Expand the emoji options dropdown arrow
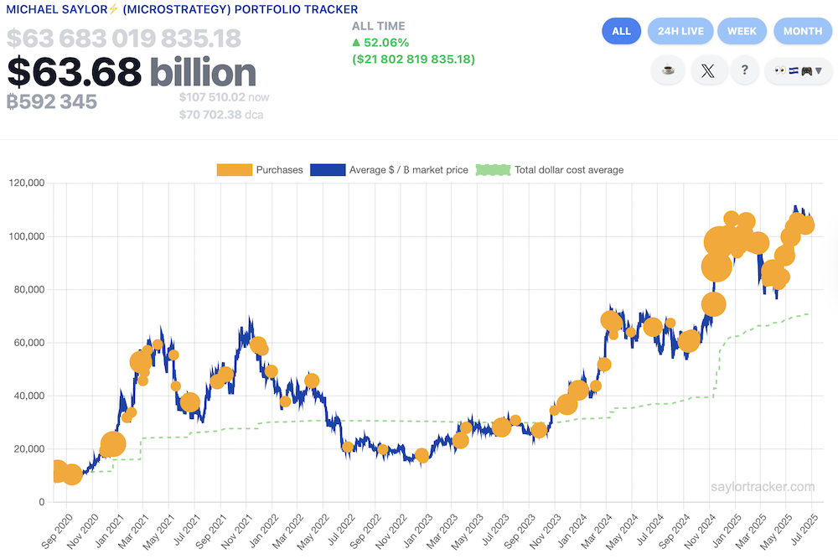Image resolution: width=838 pixels, height=559 pixels. [x=819, y=70]
